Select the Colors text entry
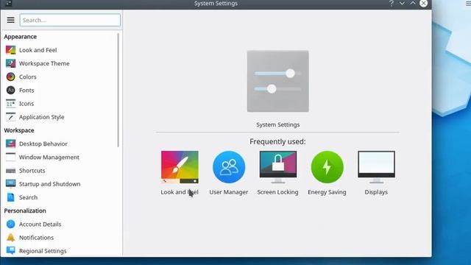Image resolution: width=471 pixels, height=265 pixels. tap(28, 77)
